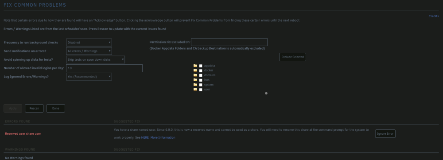Open the avoid spinning up disks dropdown
This screenshot has width=443, height=160.
pos(96,59)
